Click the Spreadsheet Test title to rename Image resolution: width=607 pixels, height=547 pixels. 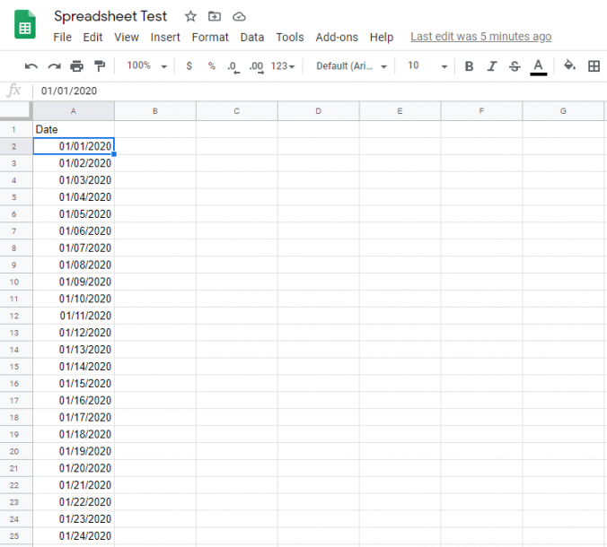tap(110, 16)
